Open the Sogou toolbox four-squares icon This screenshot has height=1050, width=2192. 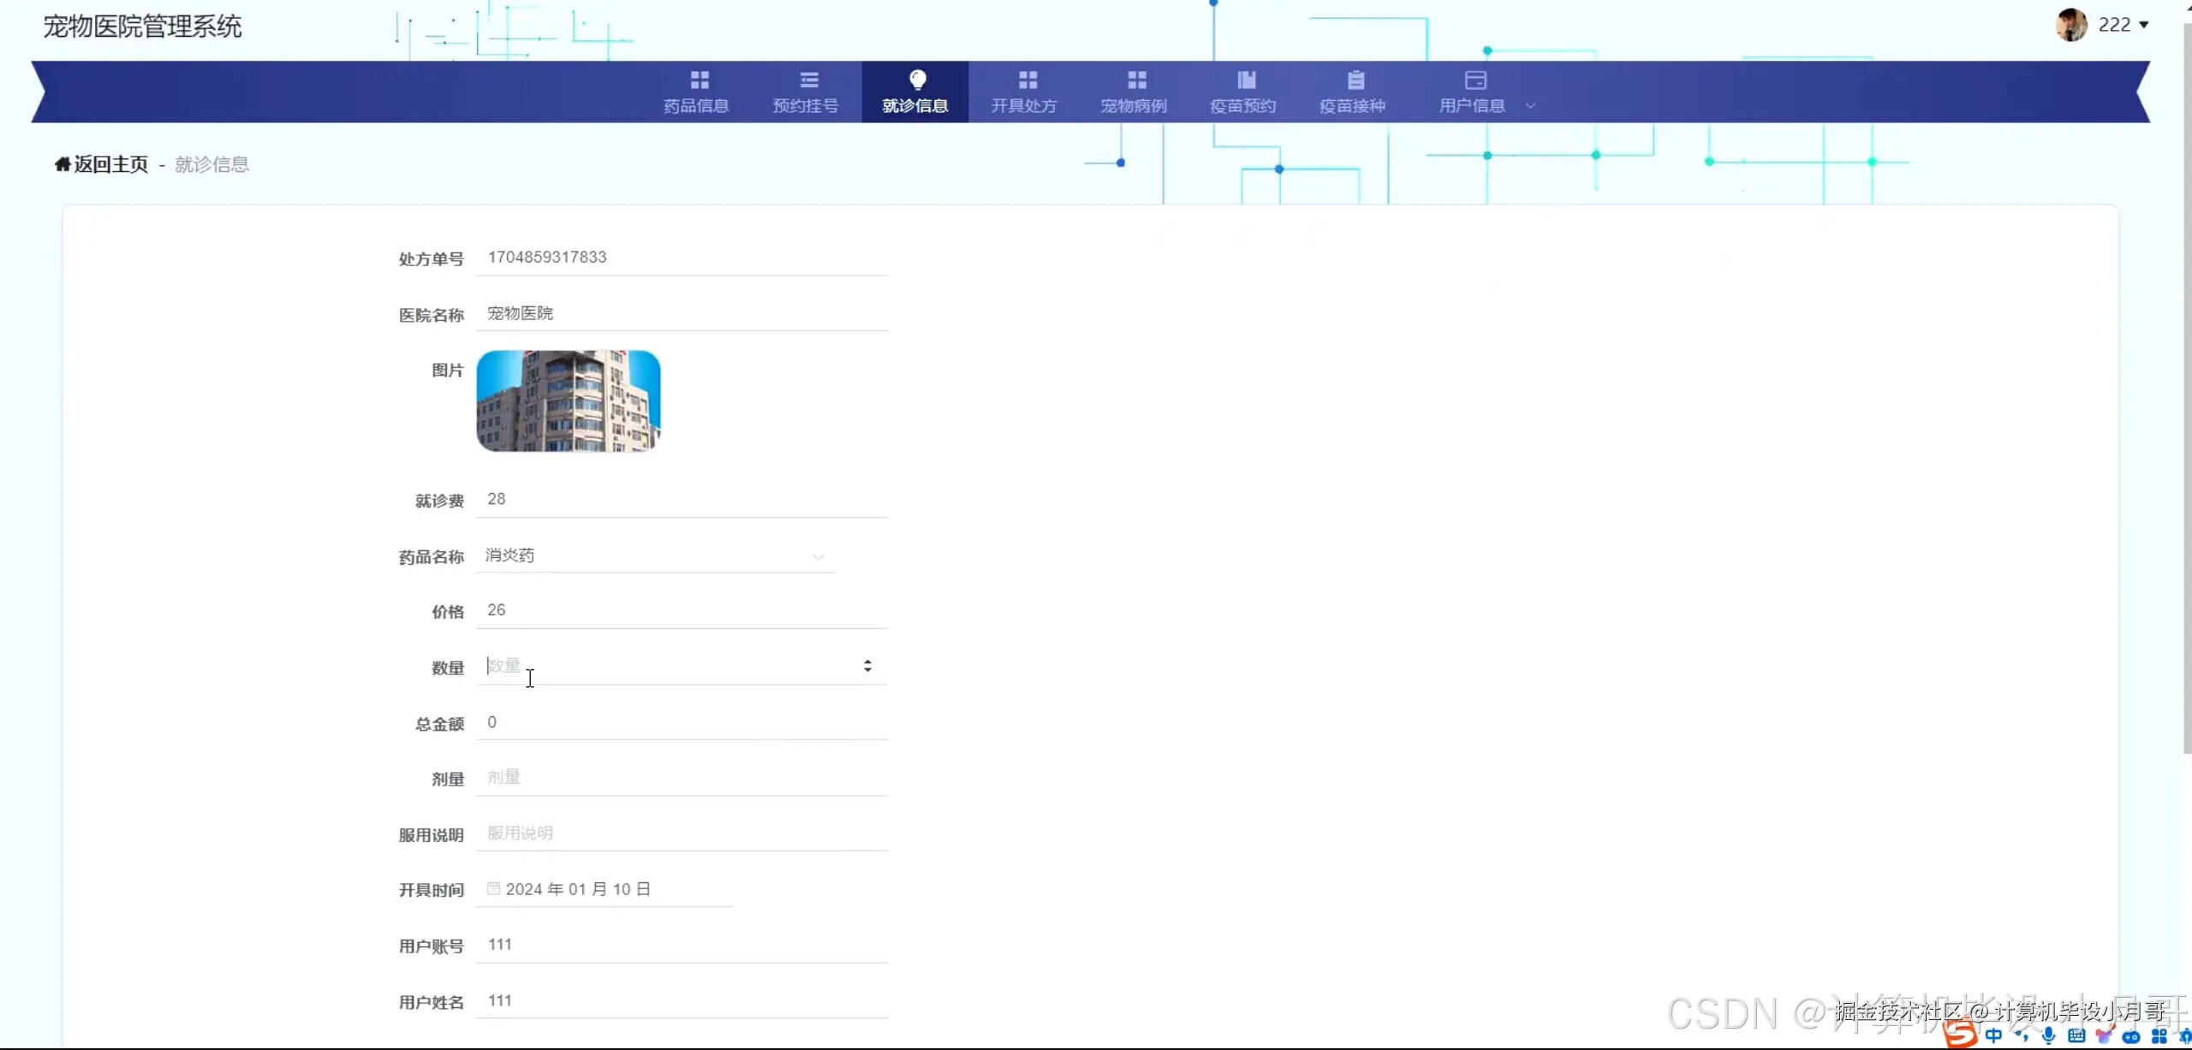click(x=2159, y=1036)
